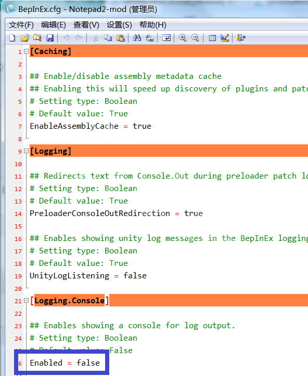Collapse the [Logging] section fold marker
Image resolution: width=308 pixels, height=376 pixels.
[27, 151]
